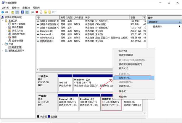Choose 删除卷(D)... in context menu
The height and width of the screenshot is (123, 182).
[134, 86]
